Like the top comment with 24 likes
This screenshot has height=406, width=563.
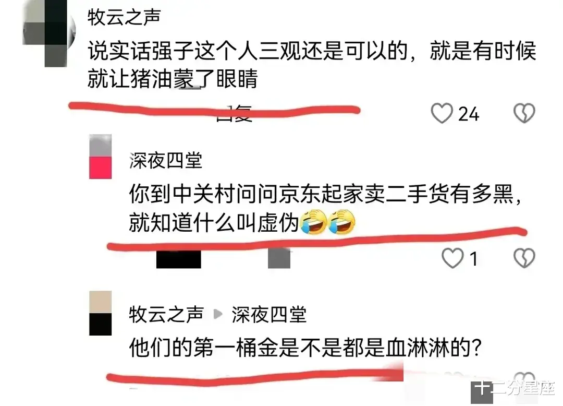pos(442,113)
